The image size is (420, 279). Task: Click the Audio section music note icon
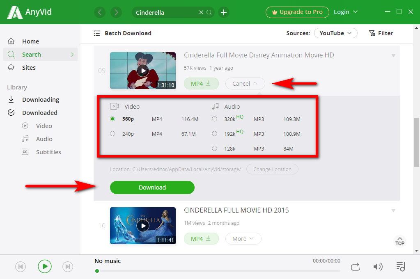pos(216,107)
